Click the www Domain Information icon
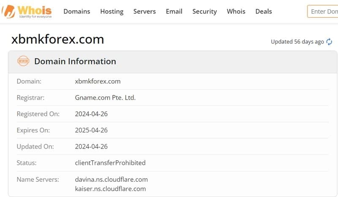The height and width of the screenshot is (197, 338). (23, 61)
